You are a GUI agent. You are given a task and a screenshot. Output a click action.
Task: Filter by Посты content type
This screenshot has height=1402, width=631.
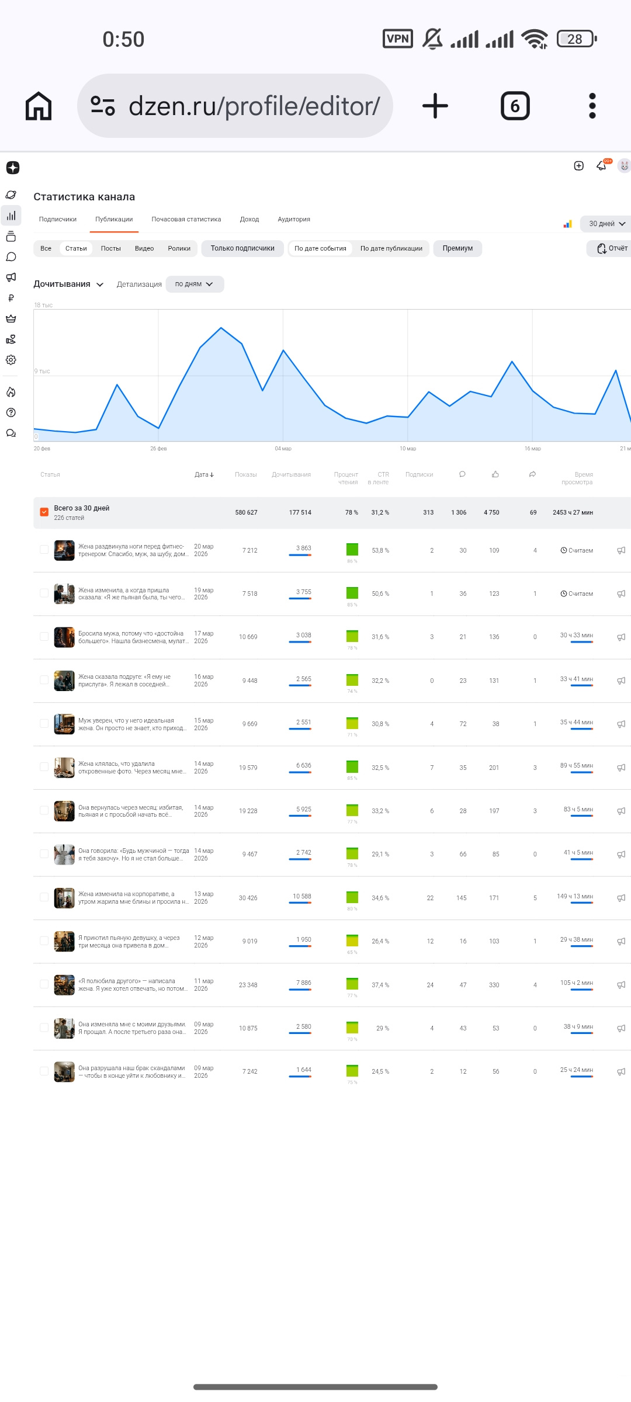tap(111, 248)
